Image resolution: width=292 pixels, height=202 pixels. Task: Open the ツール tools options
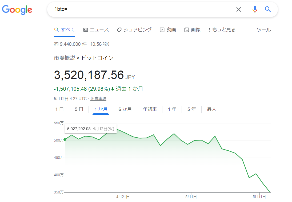pyautogui.click(x=264, y=30)
